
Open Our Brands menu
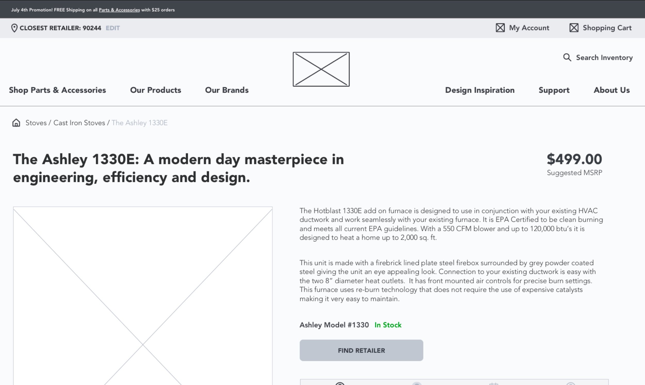[227, 90]
